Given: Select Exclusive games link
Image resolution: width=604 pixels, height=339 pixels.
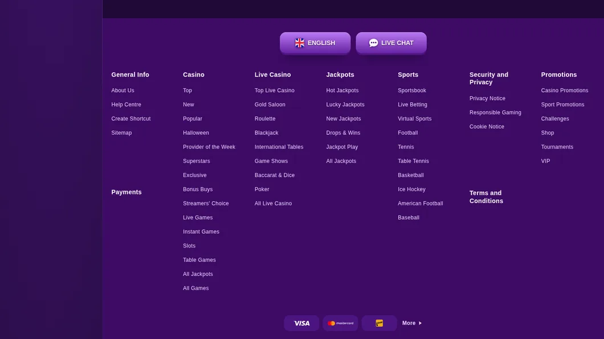Looking at the screenshot, I should coord(194,175).
